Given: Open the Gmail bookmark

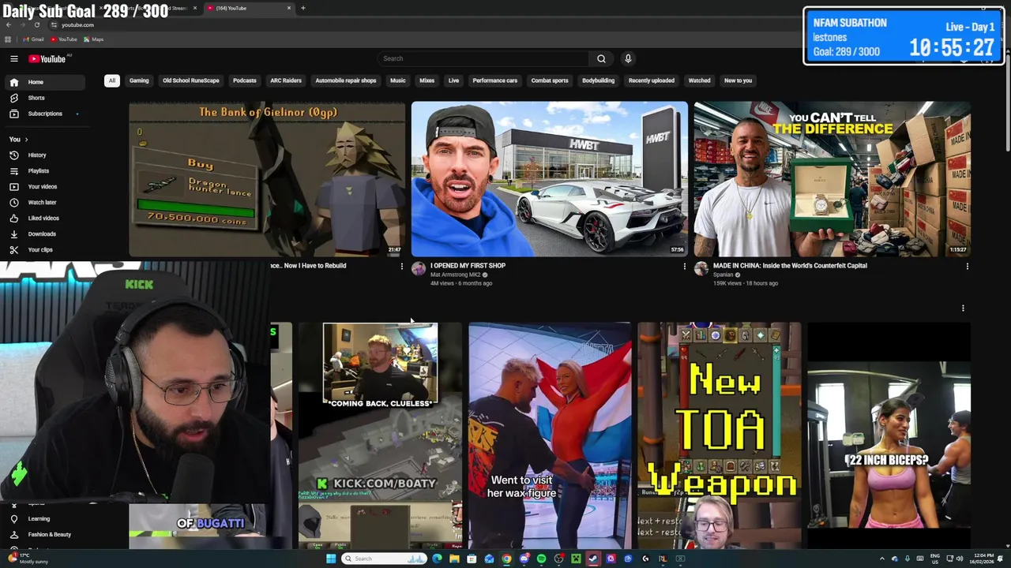Looking at the screenshot, I should pos(33,39).
